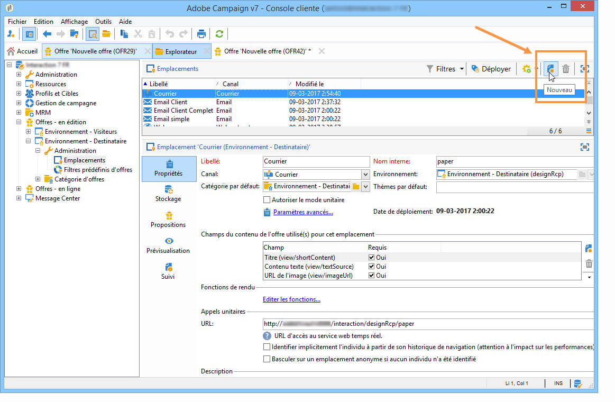Click Message Center tree item
The width and height of the screenshot is (615, 402).
pos(58,198)
